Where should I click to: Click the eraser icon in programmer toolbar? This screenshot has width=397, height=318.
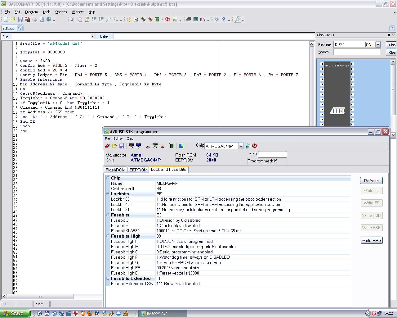(x=107, y=146)
